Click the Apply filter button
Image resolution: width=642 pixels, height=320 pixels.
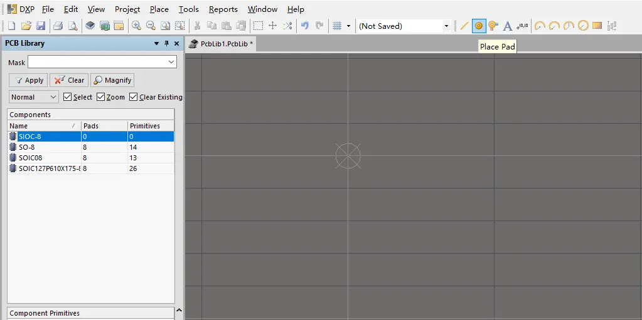[x=28, y=80]
